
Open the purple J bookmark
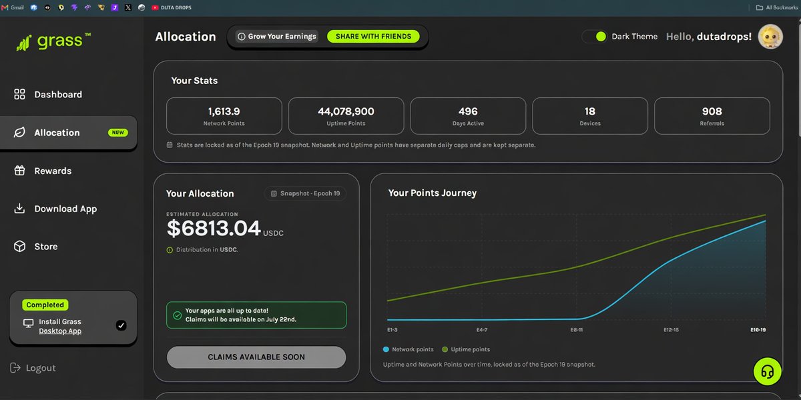pyautogui.click(x=115, y=7)
